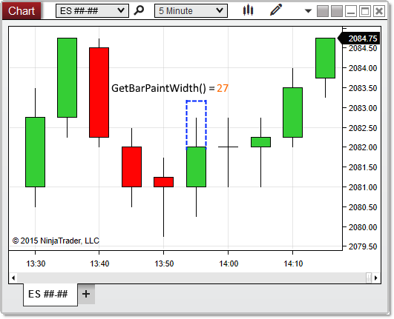The width and height of the screenshot is (394, 319).
Task: Click the second gray link button
Action: [x=337, y=11]
